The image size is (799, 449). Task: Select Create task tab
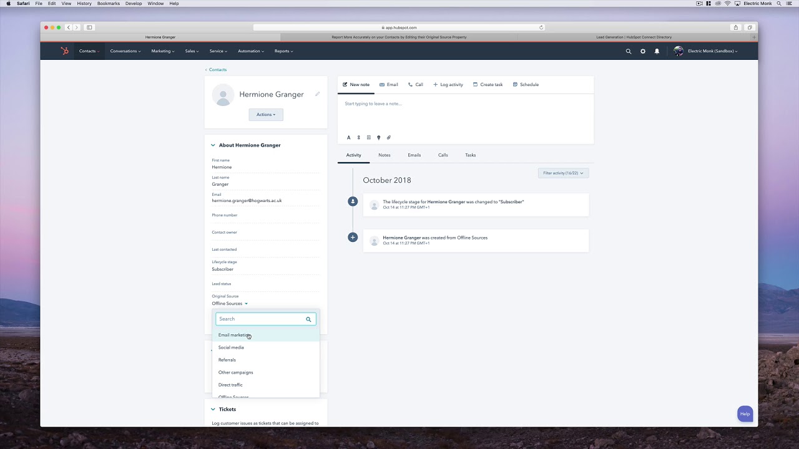click(488, 85)
